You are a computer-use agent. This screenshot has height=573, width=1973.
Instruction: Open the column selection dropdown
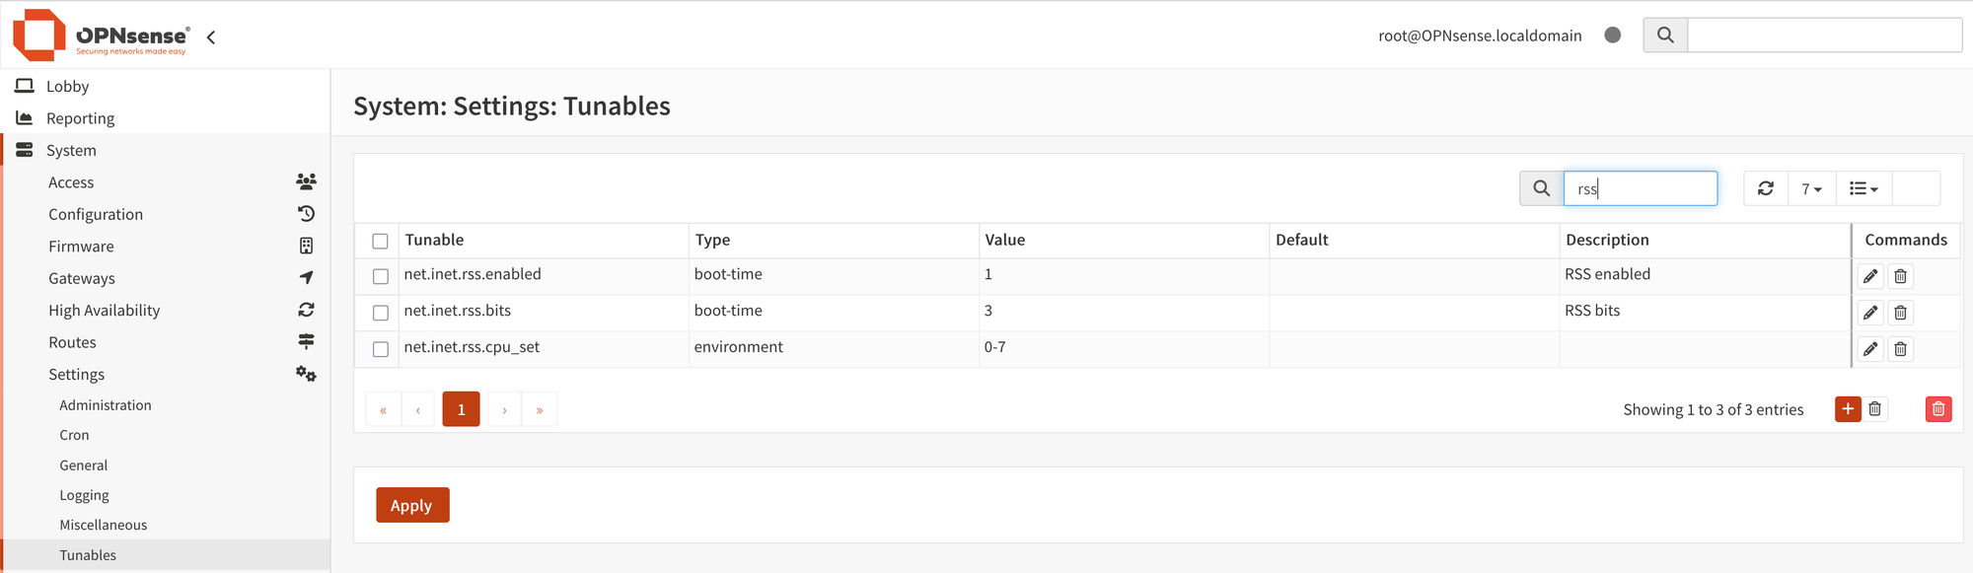pos(1863,188)
